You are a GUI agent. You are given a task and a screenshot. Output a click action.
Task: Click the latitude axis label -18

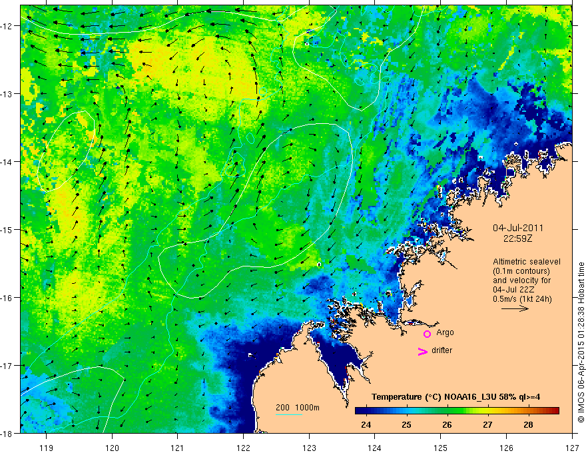coord(7,433)
